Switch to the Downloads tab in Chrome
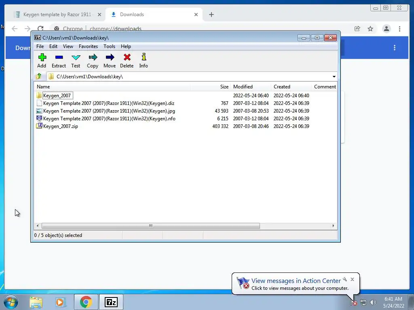 (x=154, y=15)
